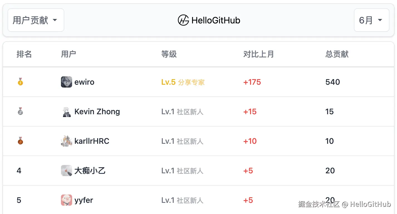Expand the 6月 month selector
The image size is (397, 214).
click(x=371, y=20)
